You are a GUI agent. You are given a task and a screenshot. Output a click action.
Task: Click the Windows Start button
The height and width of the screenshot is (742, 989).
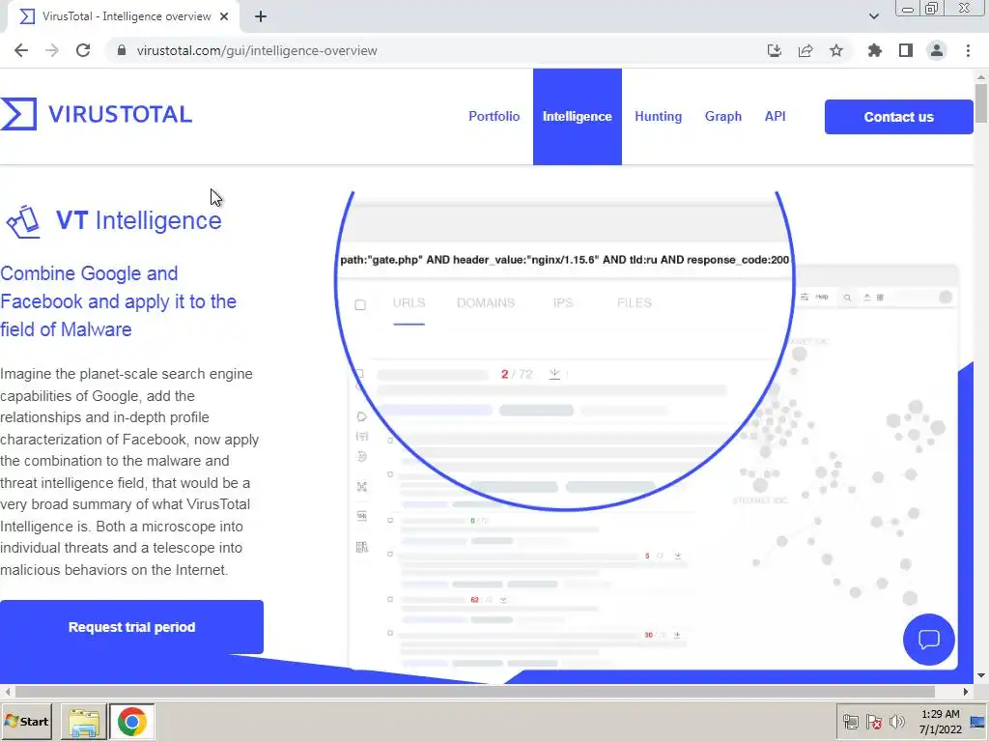tap(27, 721)
